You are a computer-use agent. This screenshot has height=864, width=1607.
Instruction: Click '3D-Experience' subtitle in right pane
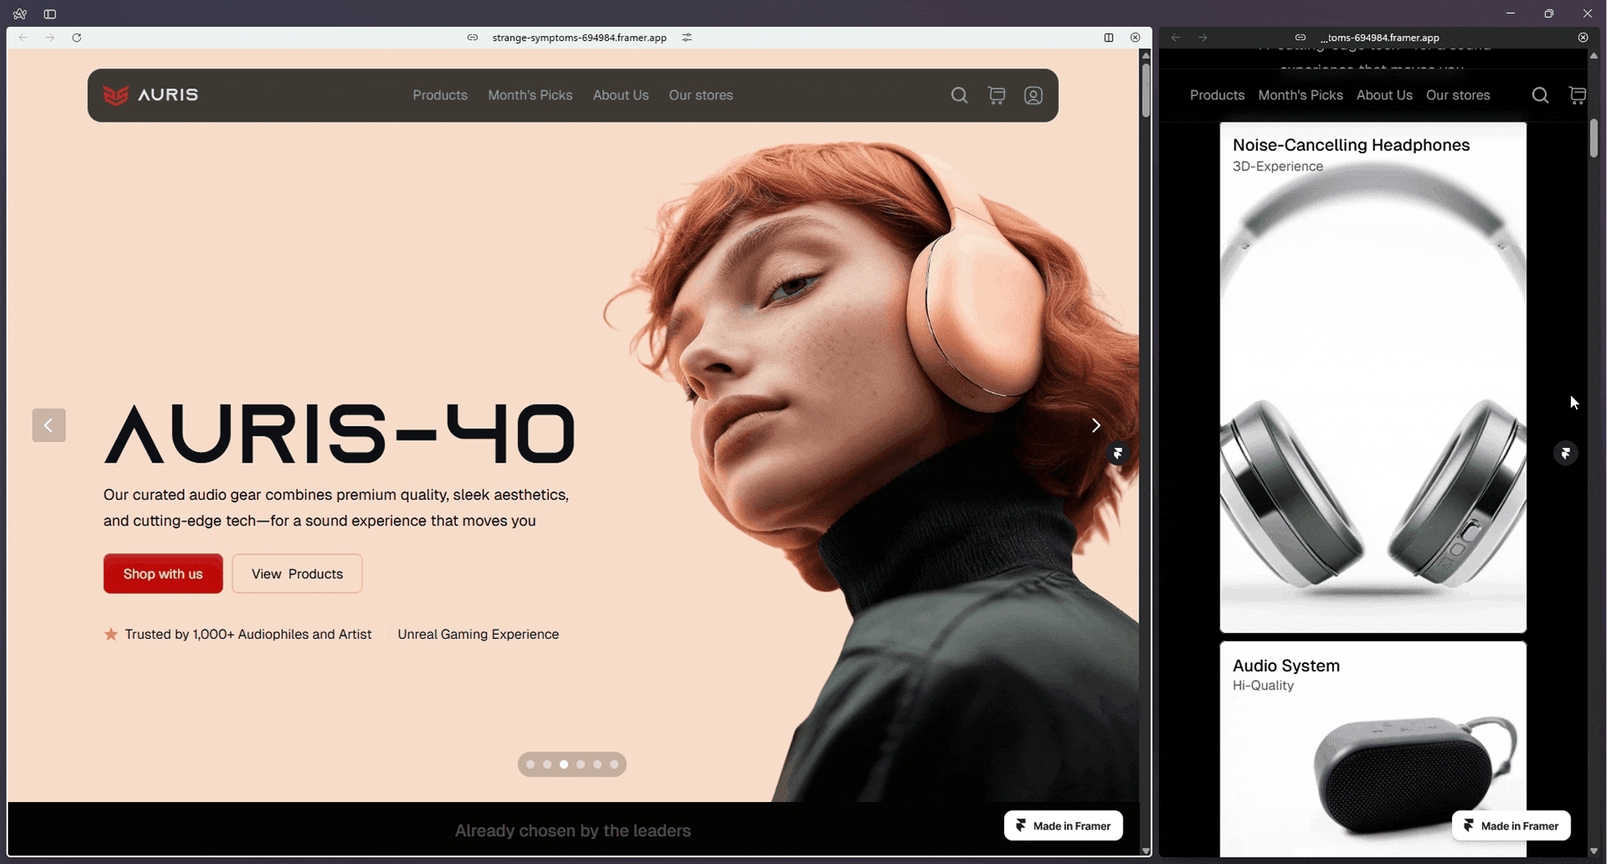pos(1277,166)
